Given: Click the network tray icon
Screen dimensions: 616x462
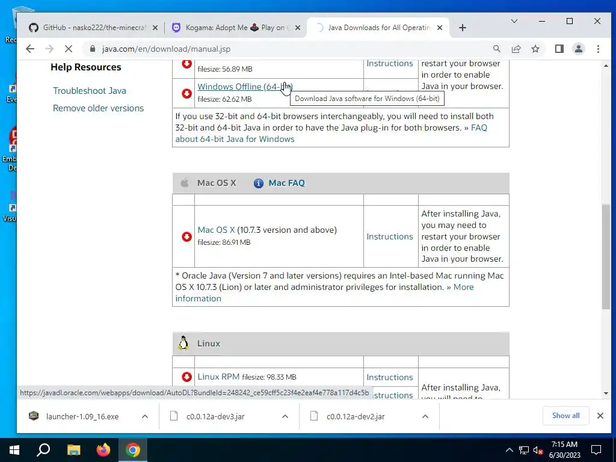Looking at the screenshot, I should point(523,450).
